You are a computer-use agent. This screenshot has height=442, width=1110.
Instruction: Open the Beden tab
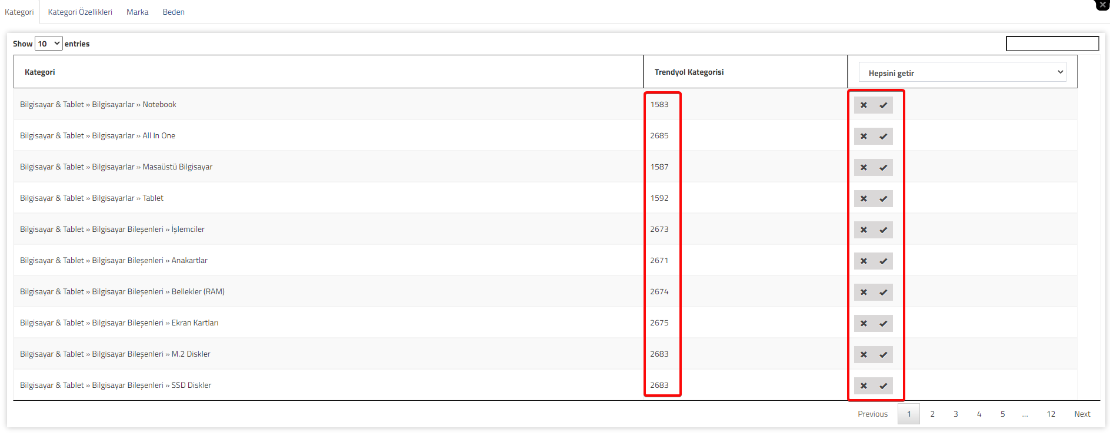pos(174,12)
